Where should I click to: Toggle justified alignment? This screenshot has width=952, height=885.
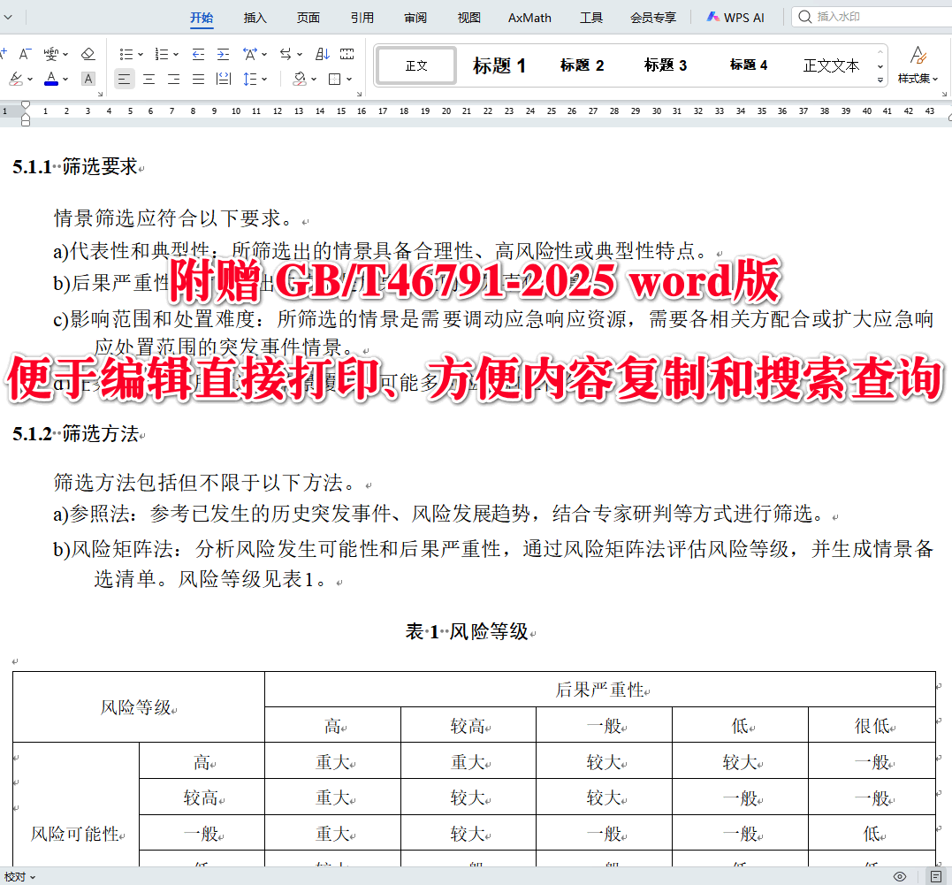pyautogui.click(x=198, y=80)
